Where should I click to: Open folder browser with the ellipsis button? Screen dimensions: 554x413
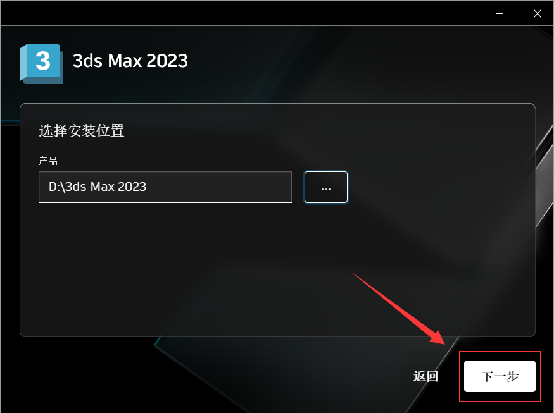tap(326, 187)
